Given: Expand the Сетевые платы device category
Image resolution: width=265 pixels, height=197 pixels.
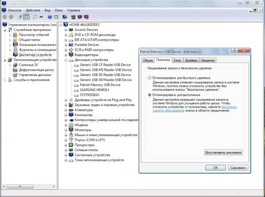Looking at the screenshot, I should click(x=66, y=150).
